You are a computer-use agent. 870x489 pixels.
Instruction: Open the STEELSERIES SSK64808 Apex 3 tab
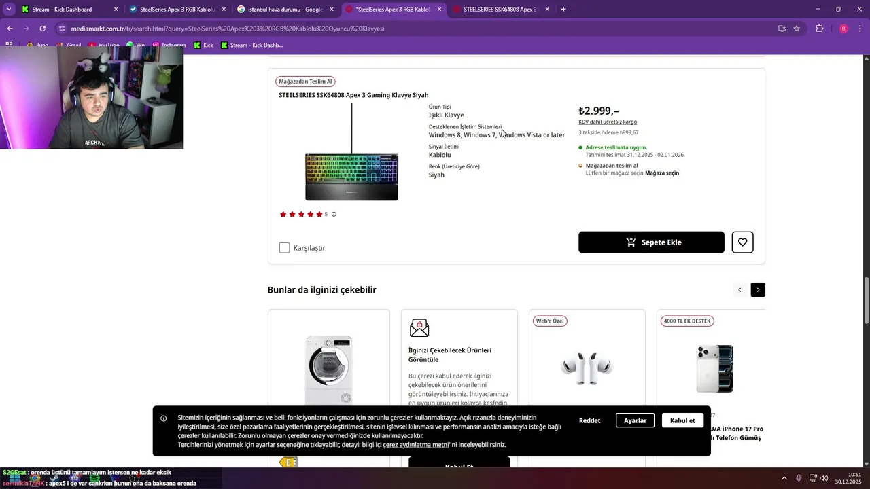click(x=502, y=10)
